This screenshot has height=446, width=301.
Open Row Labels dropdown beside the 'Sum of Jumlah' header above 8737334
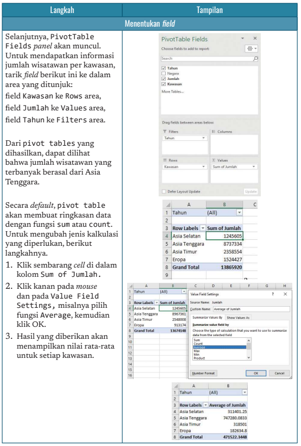pos(203,228)
